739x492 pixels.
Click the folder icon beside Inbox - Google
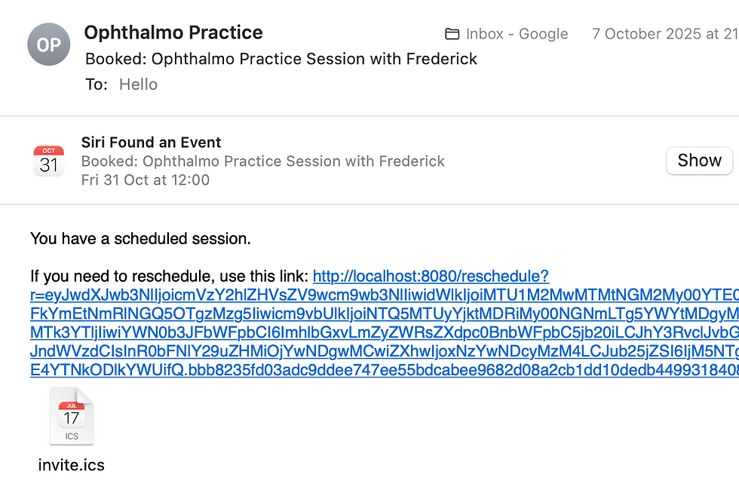pyautogui.click(x=452, y=33)
